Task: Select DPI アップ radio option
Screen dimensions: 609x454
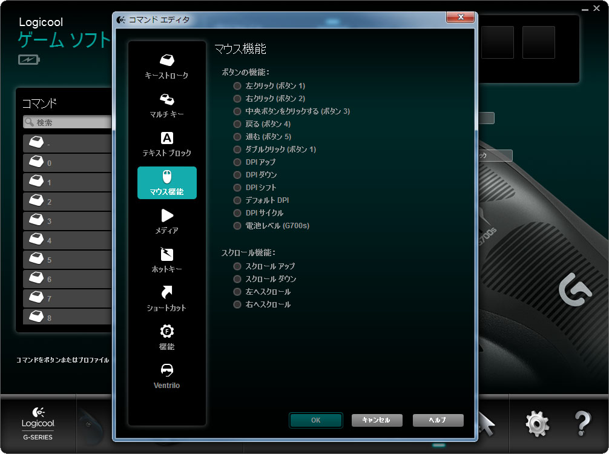Action: (237, 162)
